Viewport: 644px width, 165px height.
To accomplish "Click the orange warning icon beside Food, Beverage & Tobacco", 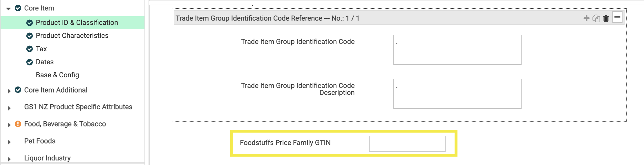I will point(18,124).
